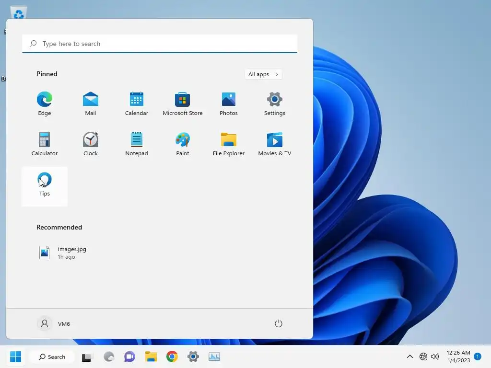The height and width of the screenshot is (368, 491).
Task: Launch Notepad
Action: pos(137,144)
